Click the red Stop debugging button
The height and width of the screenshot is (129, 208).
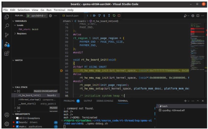[x=119, y=15]
